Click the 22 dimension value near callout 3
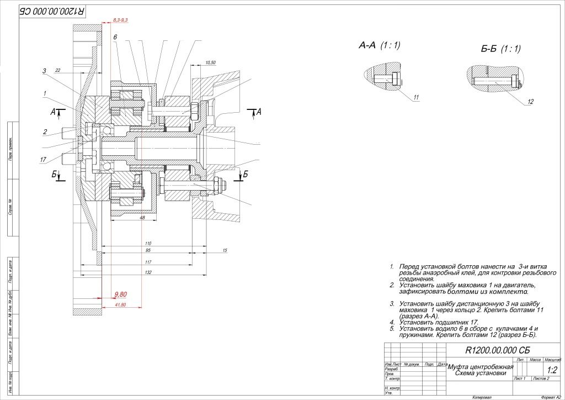Viewport: 565px width, 400px height. pos(57,70)
